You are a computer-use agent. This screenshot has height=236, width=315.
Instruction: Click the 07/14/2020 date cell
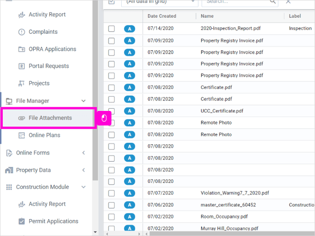(x=160, y=28)
